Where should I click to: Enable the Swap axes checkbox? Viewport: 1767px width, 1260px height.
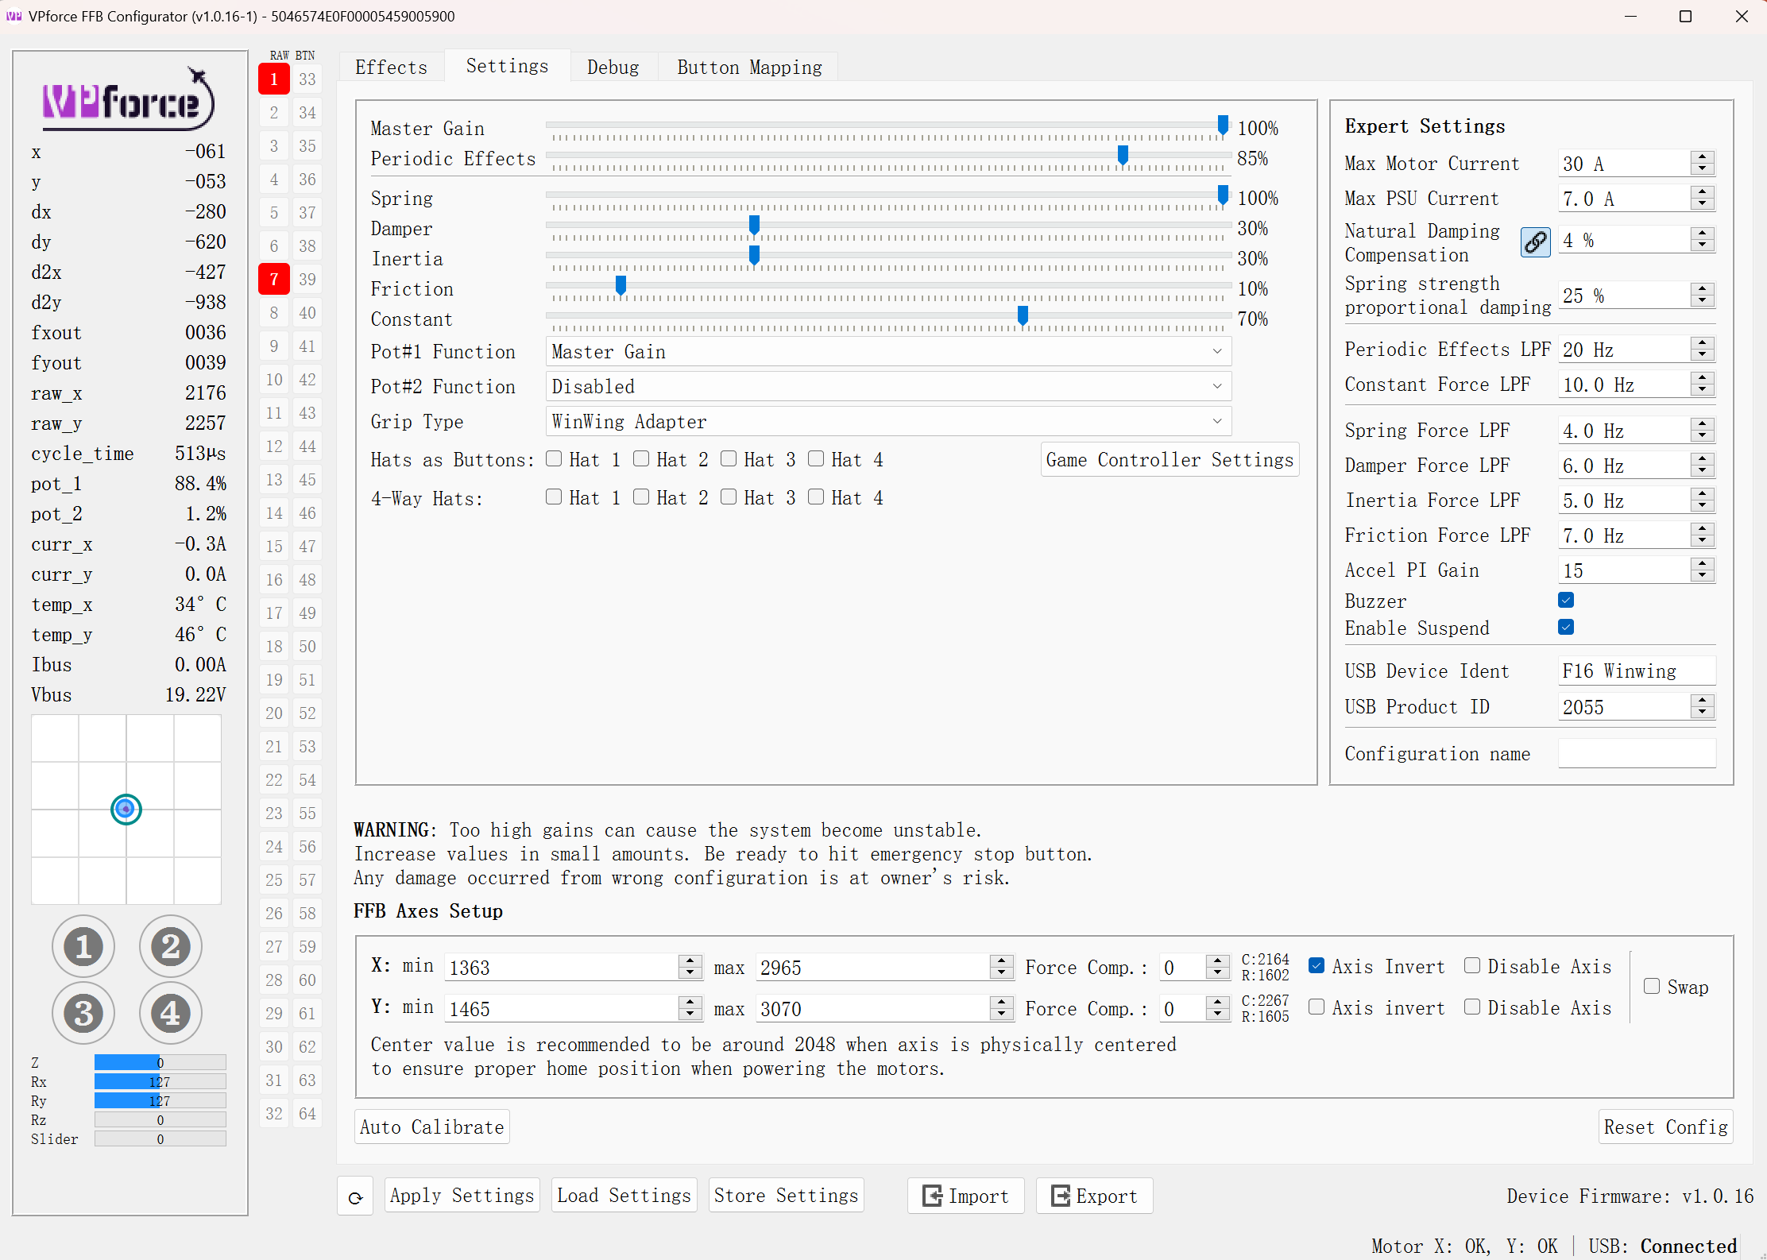tap(1652, 987)
